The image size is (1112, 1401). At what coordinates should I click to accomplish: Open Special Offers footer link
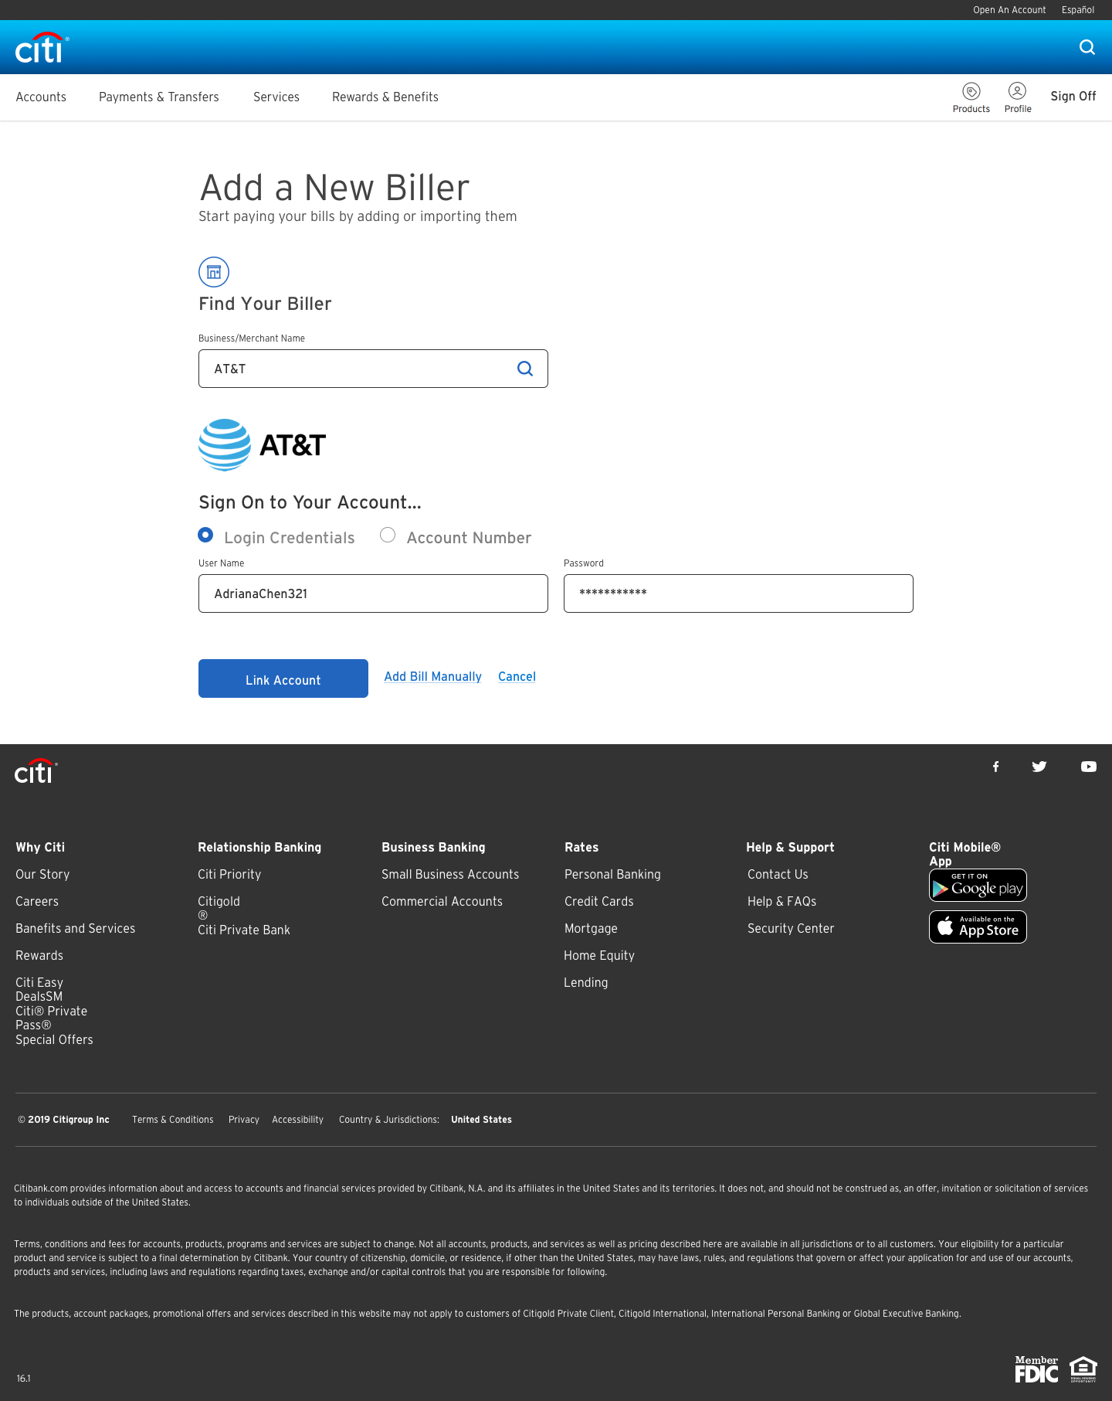click(54, 1039)
